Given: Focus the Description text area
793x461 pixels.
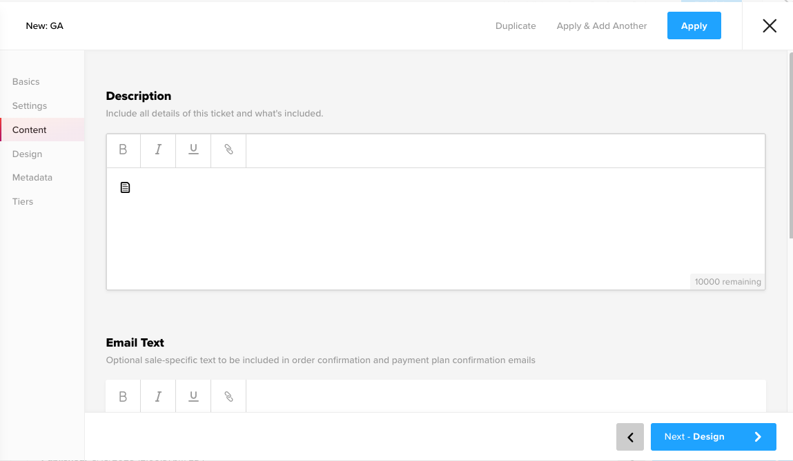Looking at the screenshot, I should 435,229.
